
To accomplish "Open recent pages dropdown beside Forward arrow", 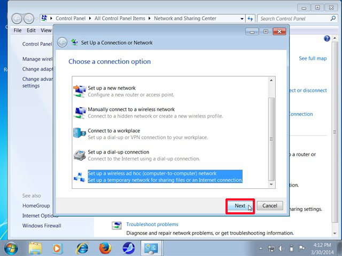I will click(x=37, y=19).
